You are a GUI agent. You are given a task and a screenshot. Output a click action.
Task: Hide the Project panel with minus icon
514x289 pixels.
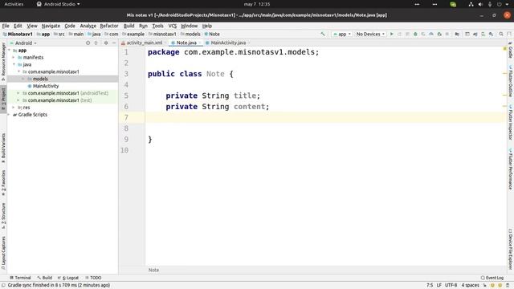point(114,43)
